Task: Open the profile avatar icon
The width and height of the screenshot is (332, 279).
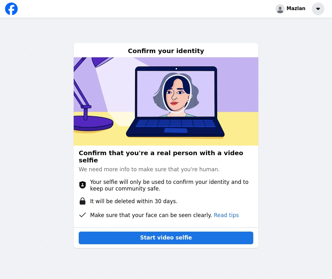Action: coord(280,9)
